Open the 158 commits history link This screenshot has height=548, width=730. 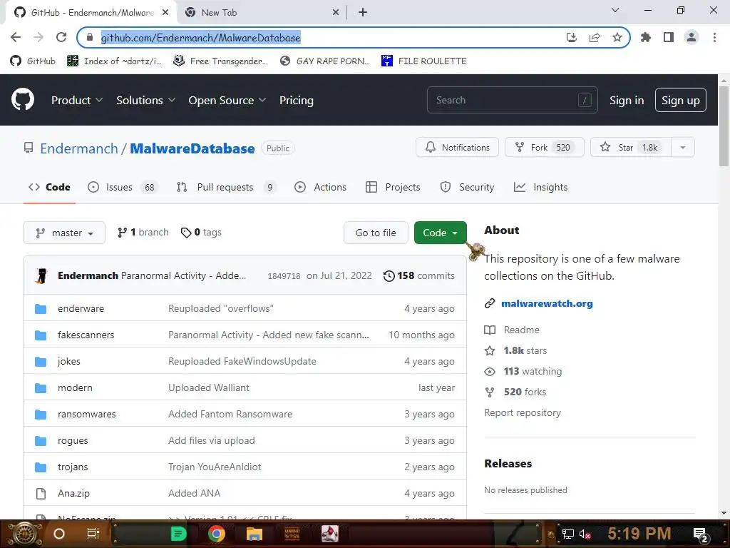(x=419, y=275)
